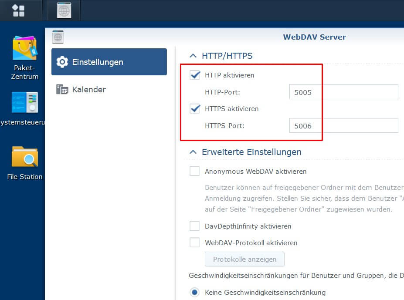Enable WebDAV-Protokoll aktivieren checkbox
Image resolution: width=404 pixels, height=300 pixels.
(x=194, y=243)
